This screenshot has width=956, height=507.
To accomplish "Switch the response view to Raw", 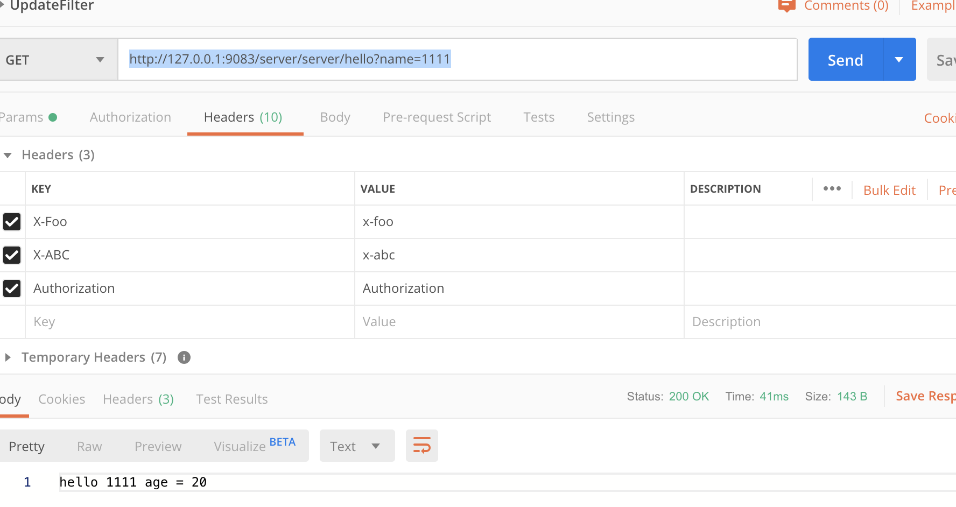I will coord(89,447).
